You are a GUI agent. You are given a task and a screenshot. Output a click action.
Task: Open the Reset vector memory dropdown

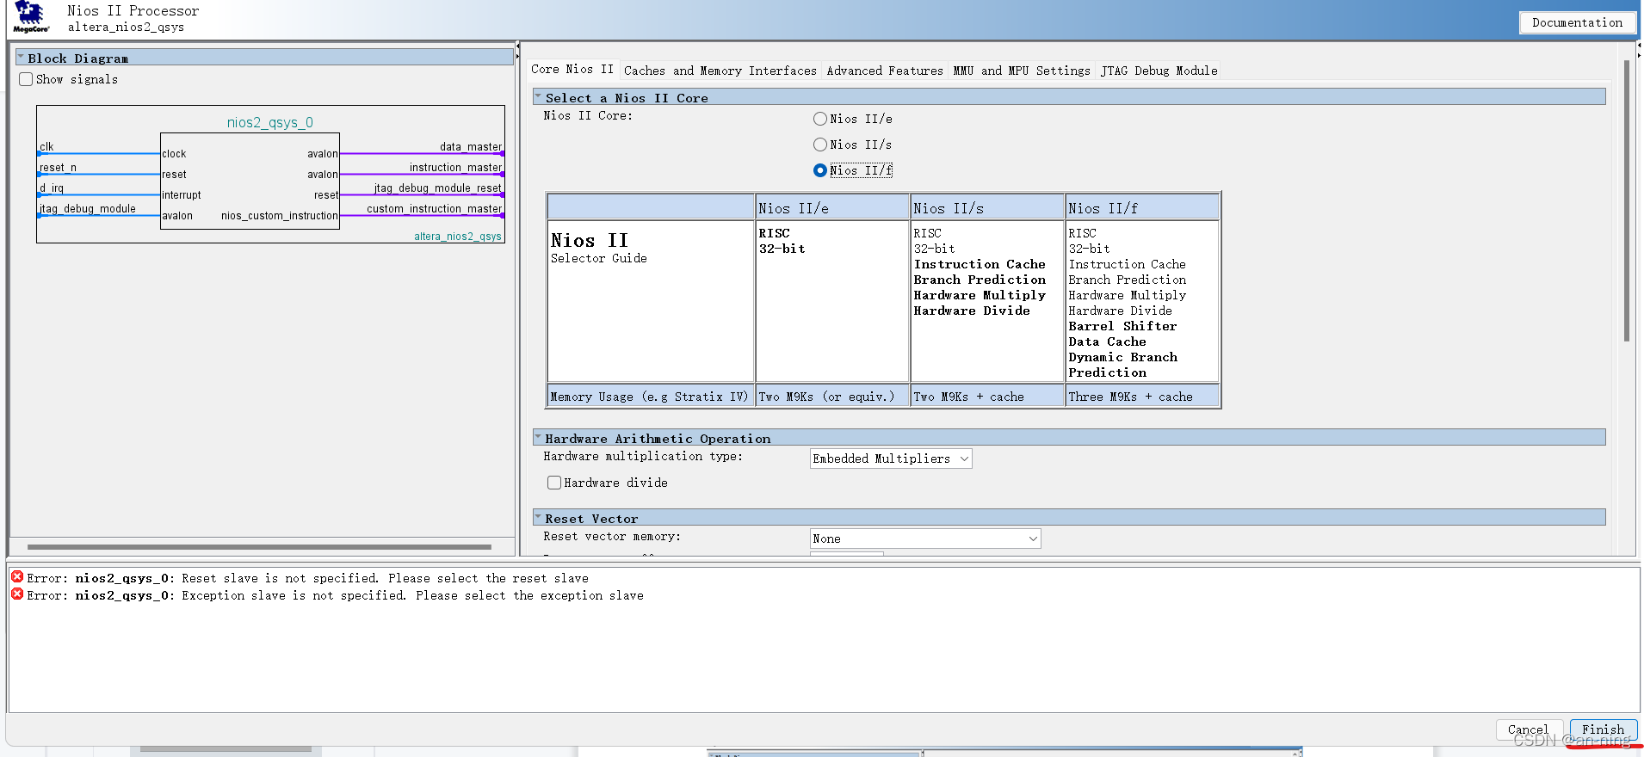coord(925,539)
